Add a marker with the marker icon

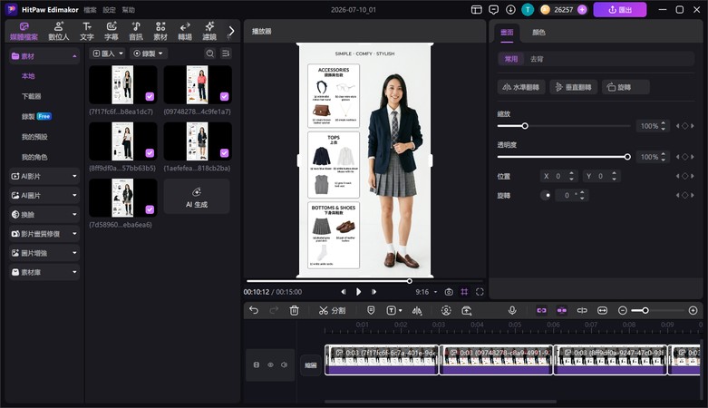click(371, 310)
